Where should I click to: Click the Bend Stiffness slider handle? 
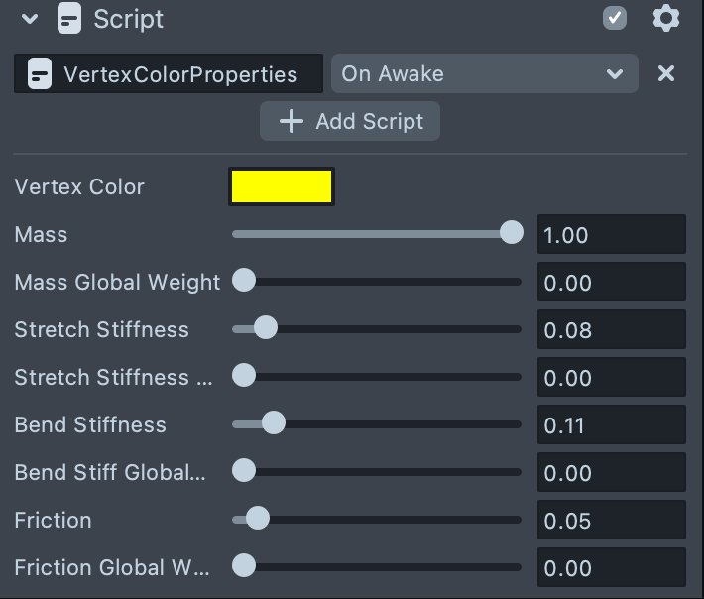(273, 423)
